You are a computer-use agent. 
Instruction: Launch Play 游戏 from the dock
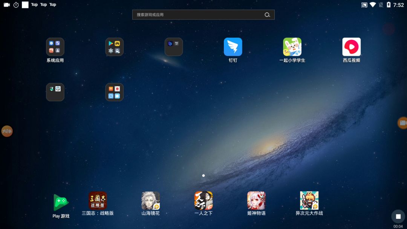(61, 202)
